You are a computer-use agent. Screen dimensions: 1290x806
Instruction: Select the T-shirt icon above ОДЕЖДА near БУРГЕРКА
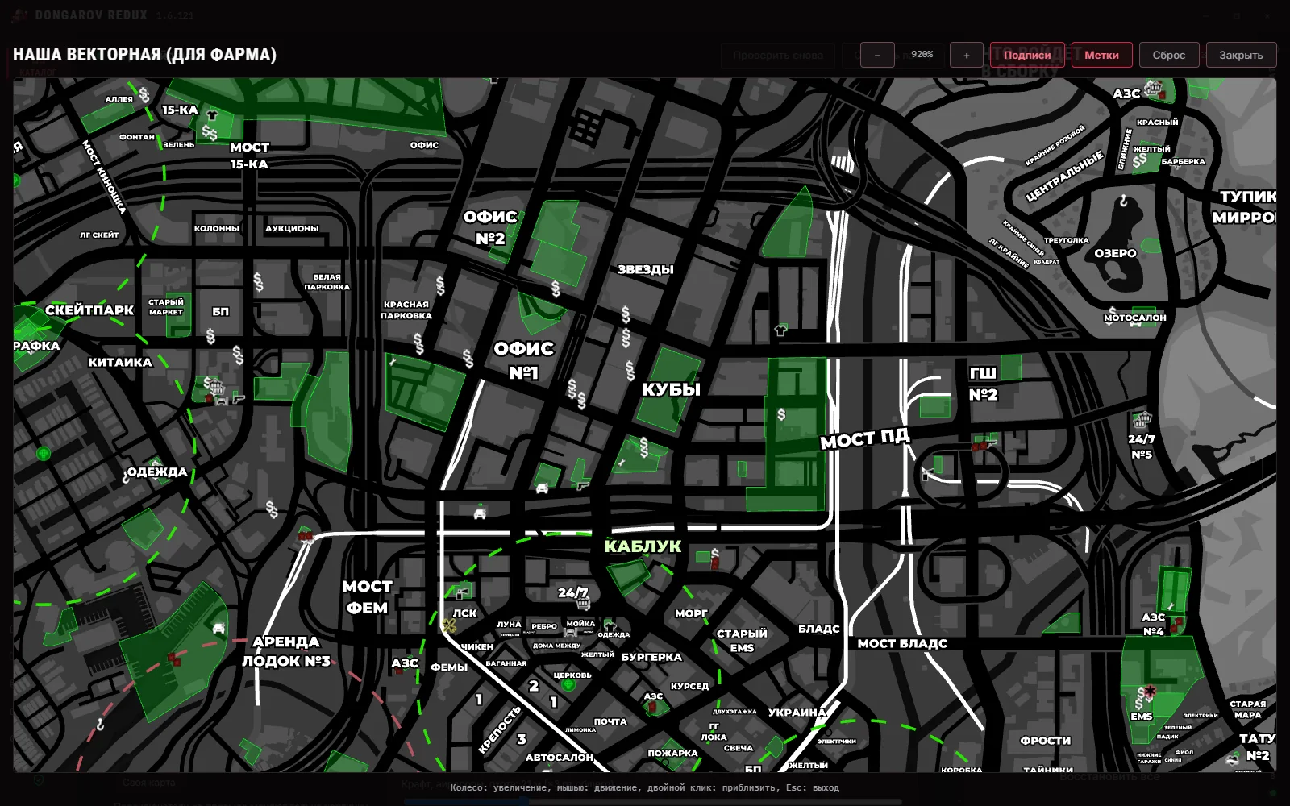[x=610, y=625]
